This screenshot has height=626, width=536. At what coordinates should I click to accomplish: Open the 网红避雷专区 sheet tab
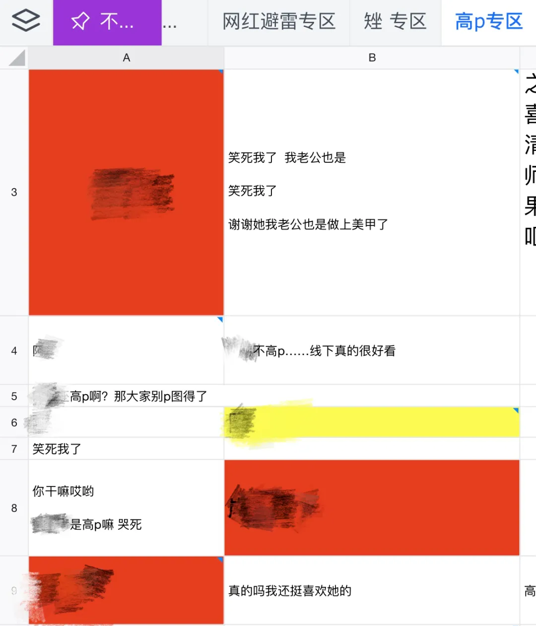click(279, 22)
